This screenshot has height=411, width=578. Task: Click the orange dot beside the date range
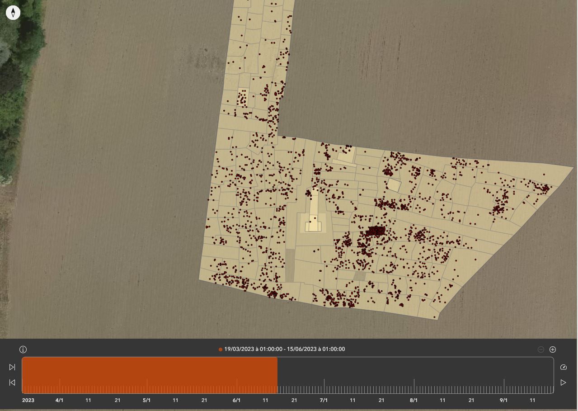pyautogui.click(x=221, y=350)
